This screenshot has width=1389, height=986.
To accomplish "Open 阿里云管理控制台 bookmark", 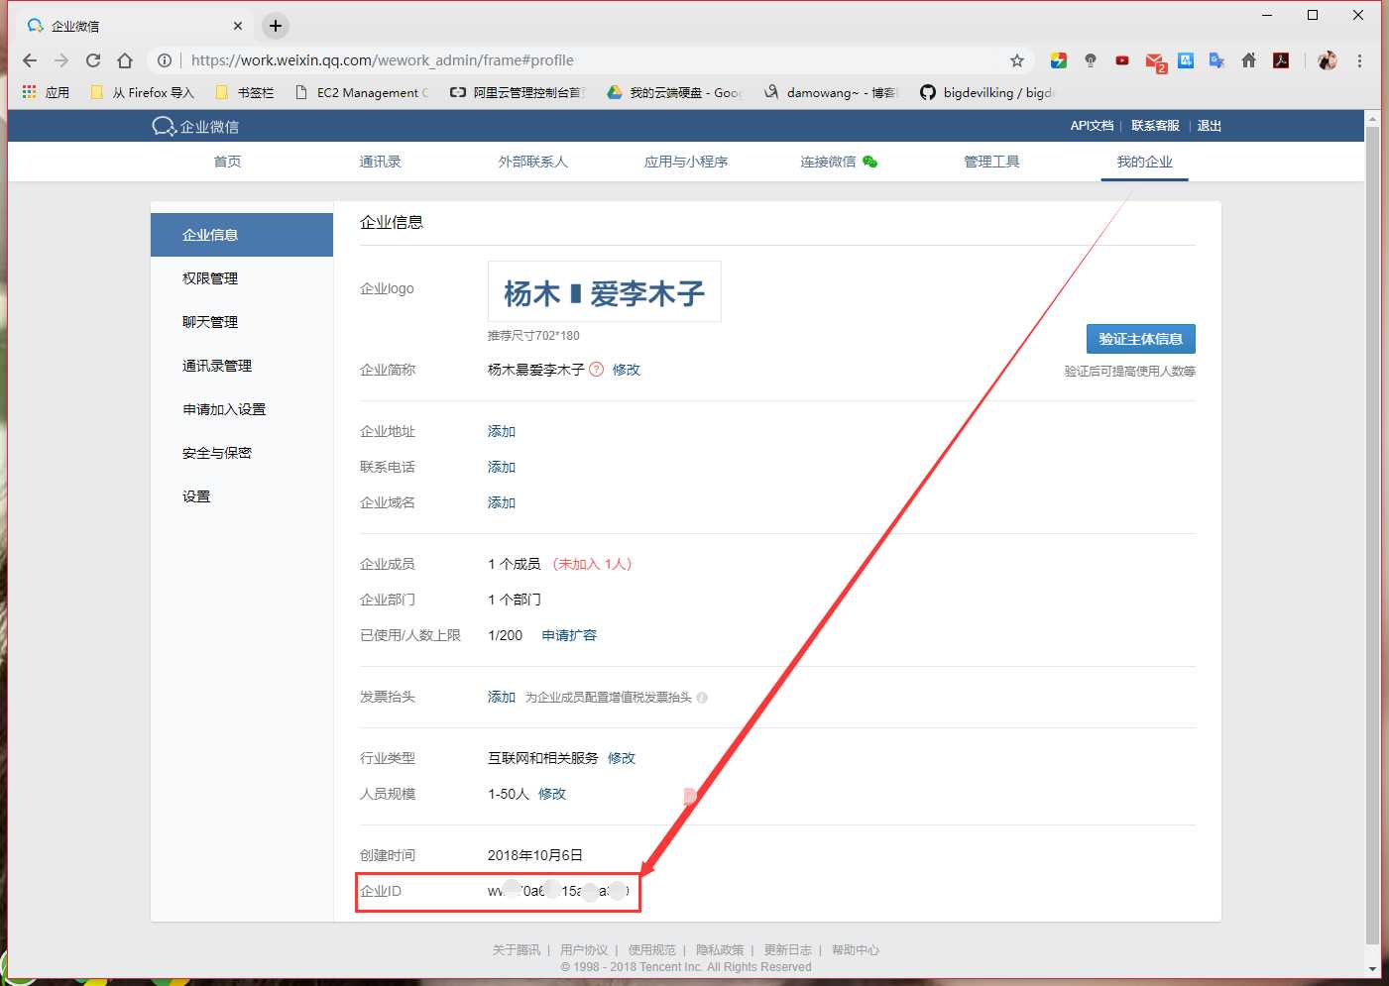I will tap(518, 92).
